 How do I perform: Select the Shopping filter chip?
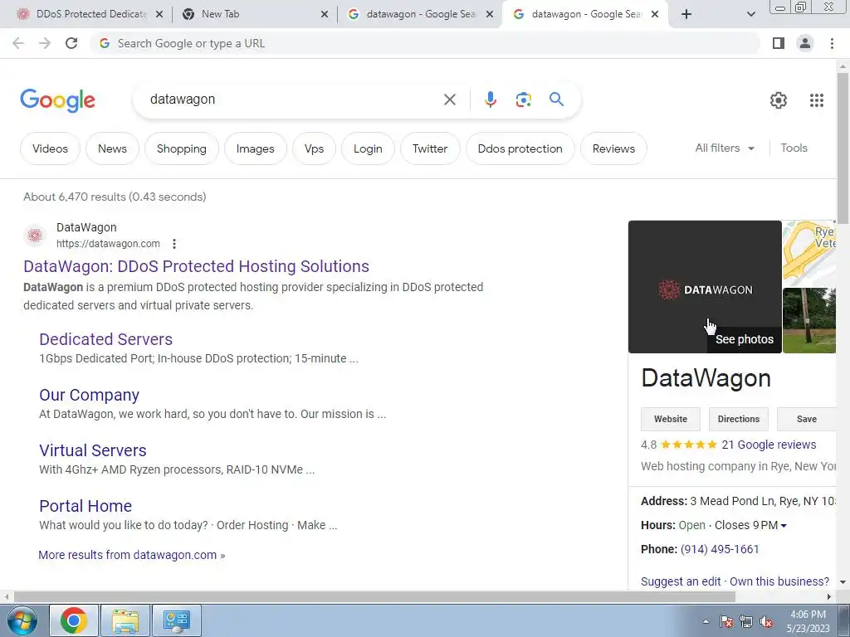point(182,148)
